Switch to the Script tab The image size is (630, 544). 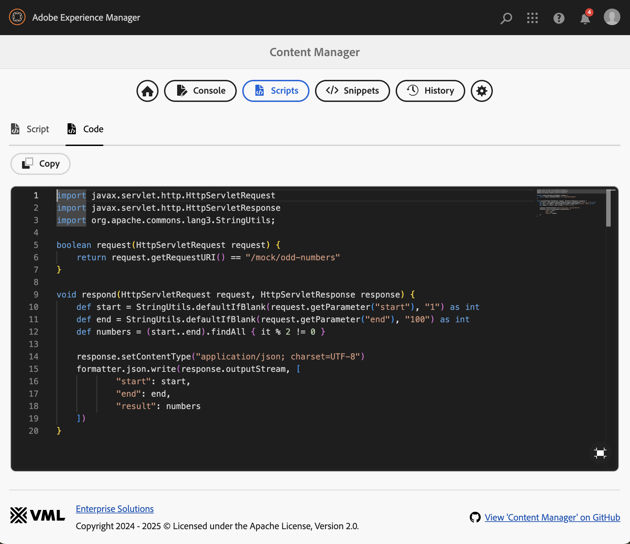click(30, 129)
